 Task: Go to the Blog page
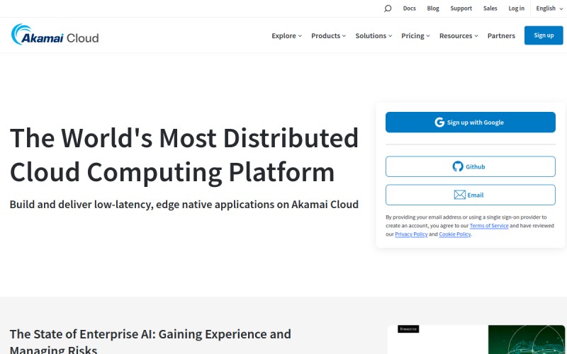(x=433, y=8)
